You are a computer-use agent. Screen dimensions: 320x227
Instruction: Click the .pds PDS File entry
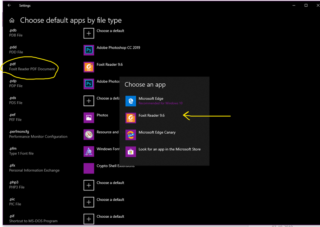click(16, 100)
